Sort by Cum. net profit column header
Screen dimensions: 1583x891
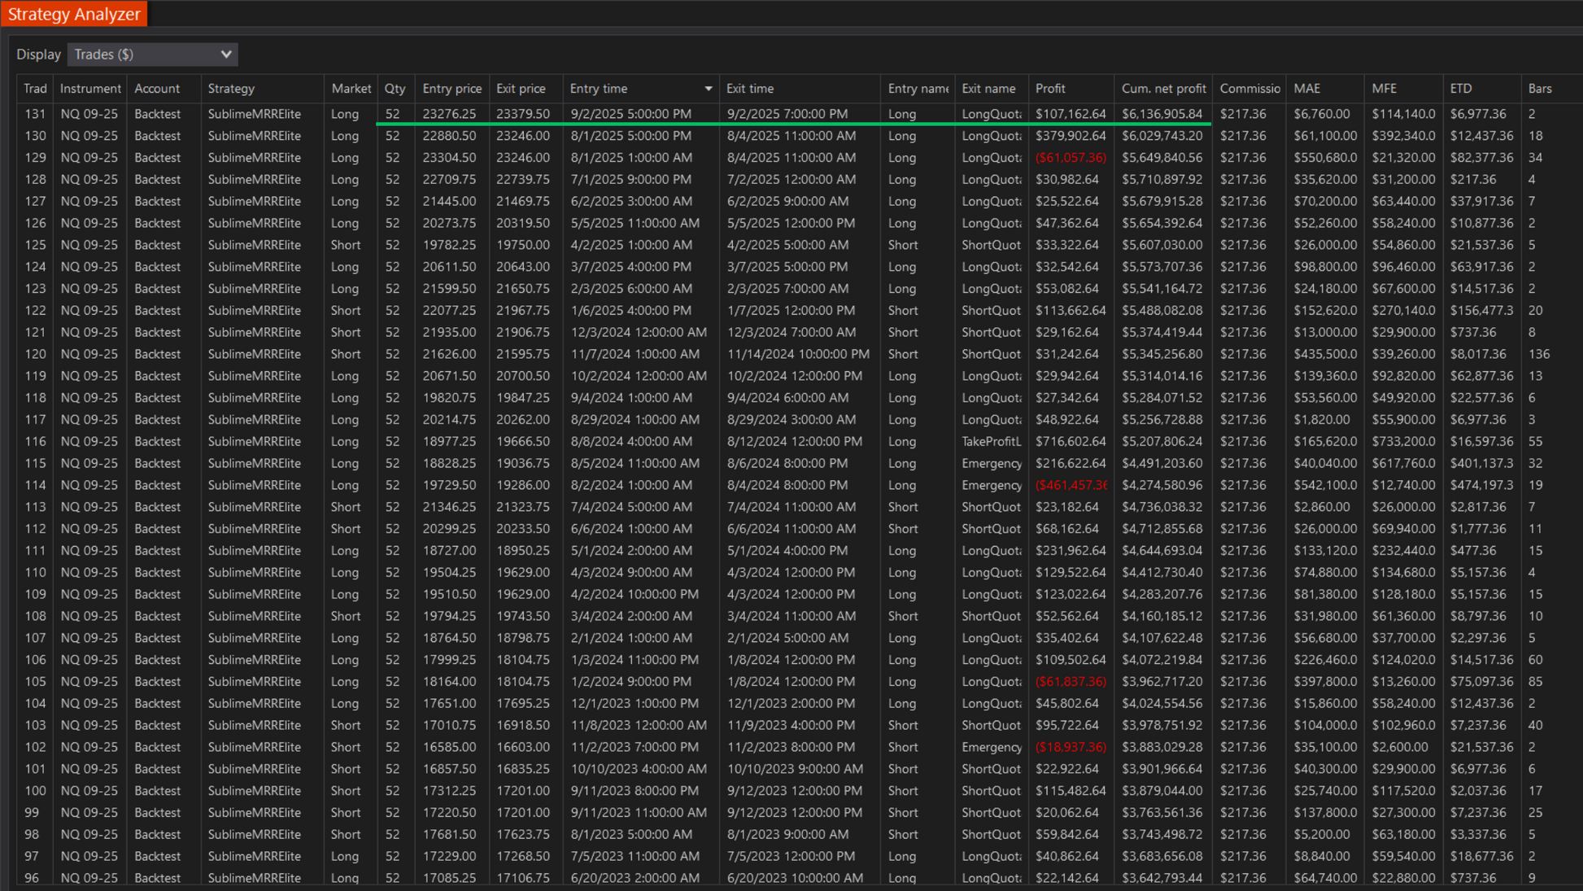click(x=1163, y=89)
